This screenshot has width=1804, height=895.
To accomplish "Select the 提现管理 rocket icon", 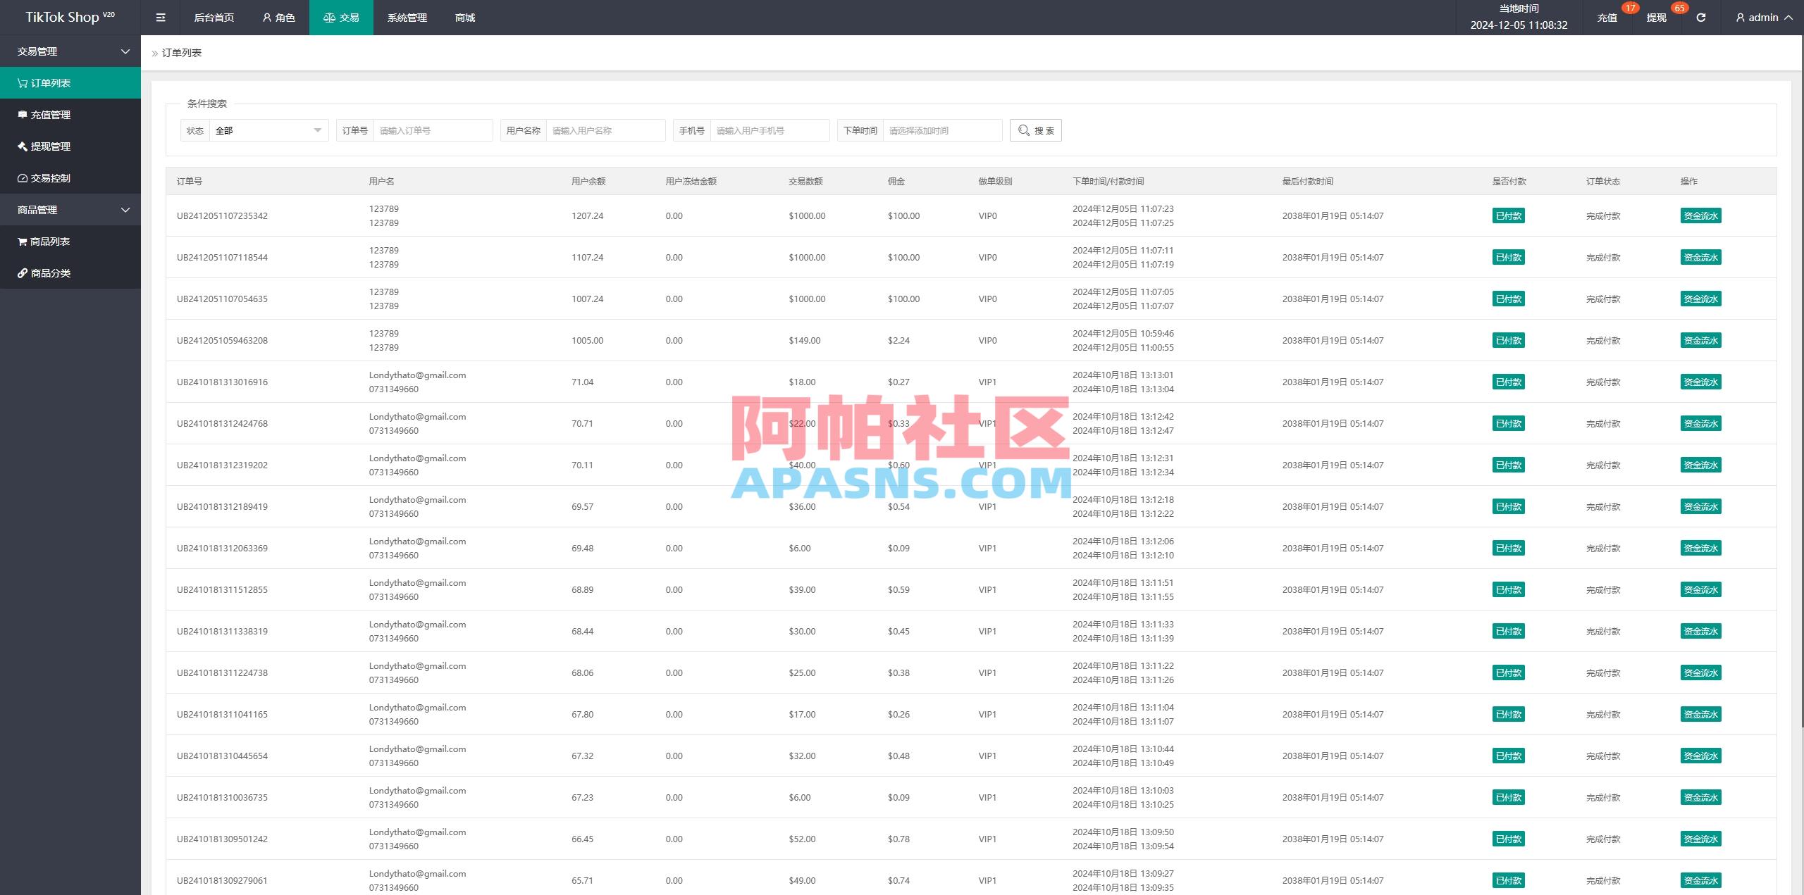I will click(21, 146).
